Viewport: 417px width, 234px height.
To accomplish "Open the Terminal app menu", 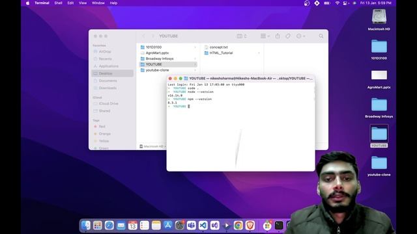I will click(x=42, y=3).
